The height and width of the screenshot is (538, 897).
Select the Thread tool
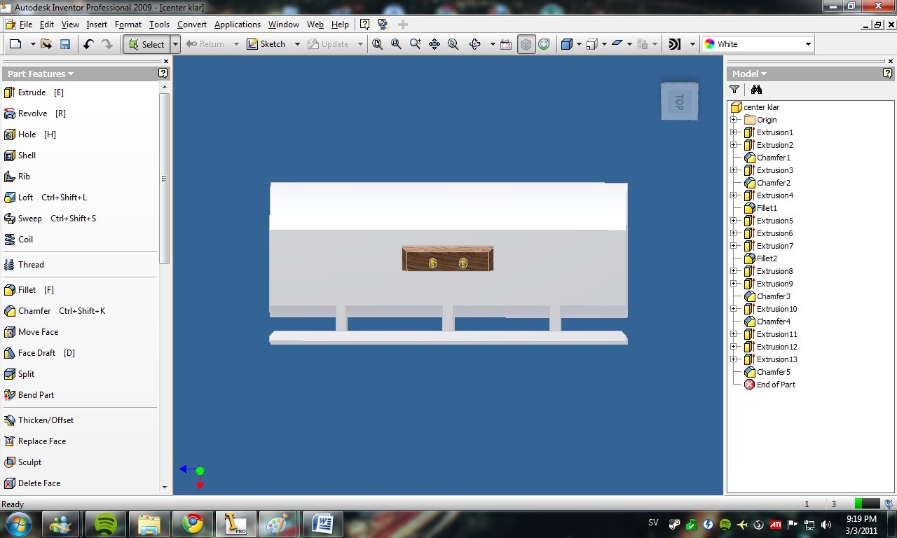pos(24,265)
